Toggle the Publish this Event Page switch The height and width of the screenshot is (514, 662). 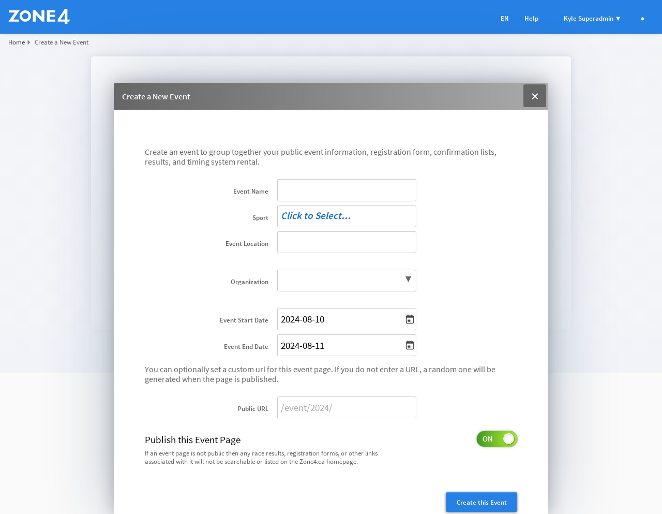(496, 439)
